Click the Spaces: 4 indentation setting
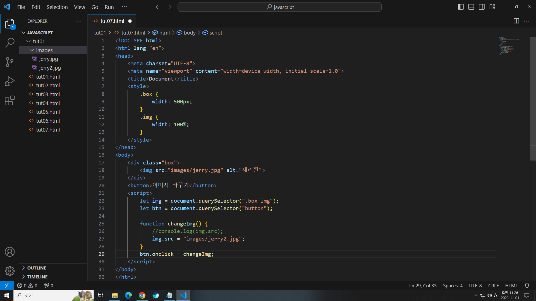536x301 pixels. pyautogui.click(x=453, y=286)
